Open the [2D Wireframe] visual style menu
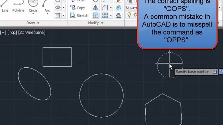The width and height of the screenshot is (223, 125). tap(32, 32)
